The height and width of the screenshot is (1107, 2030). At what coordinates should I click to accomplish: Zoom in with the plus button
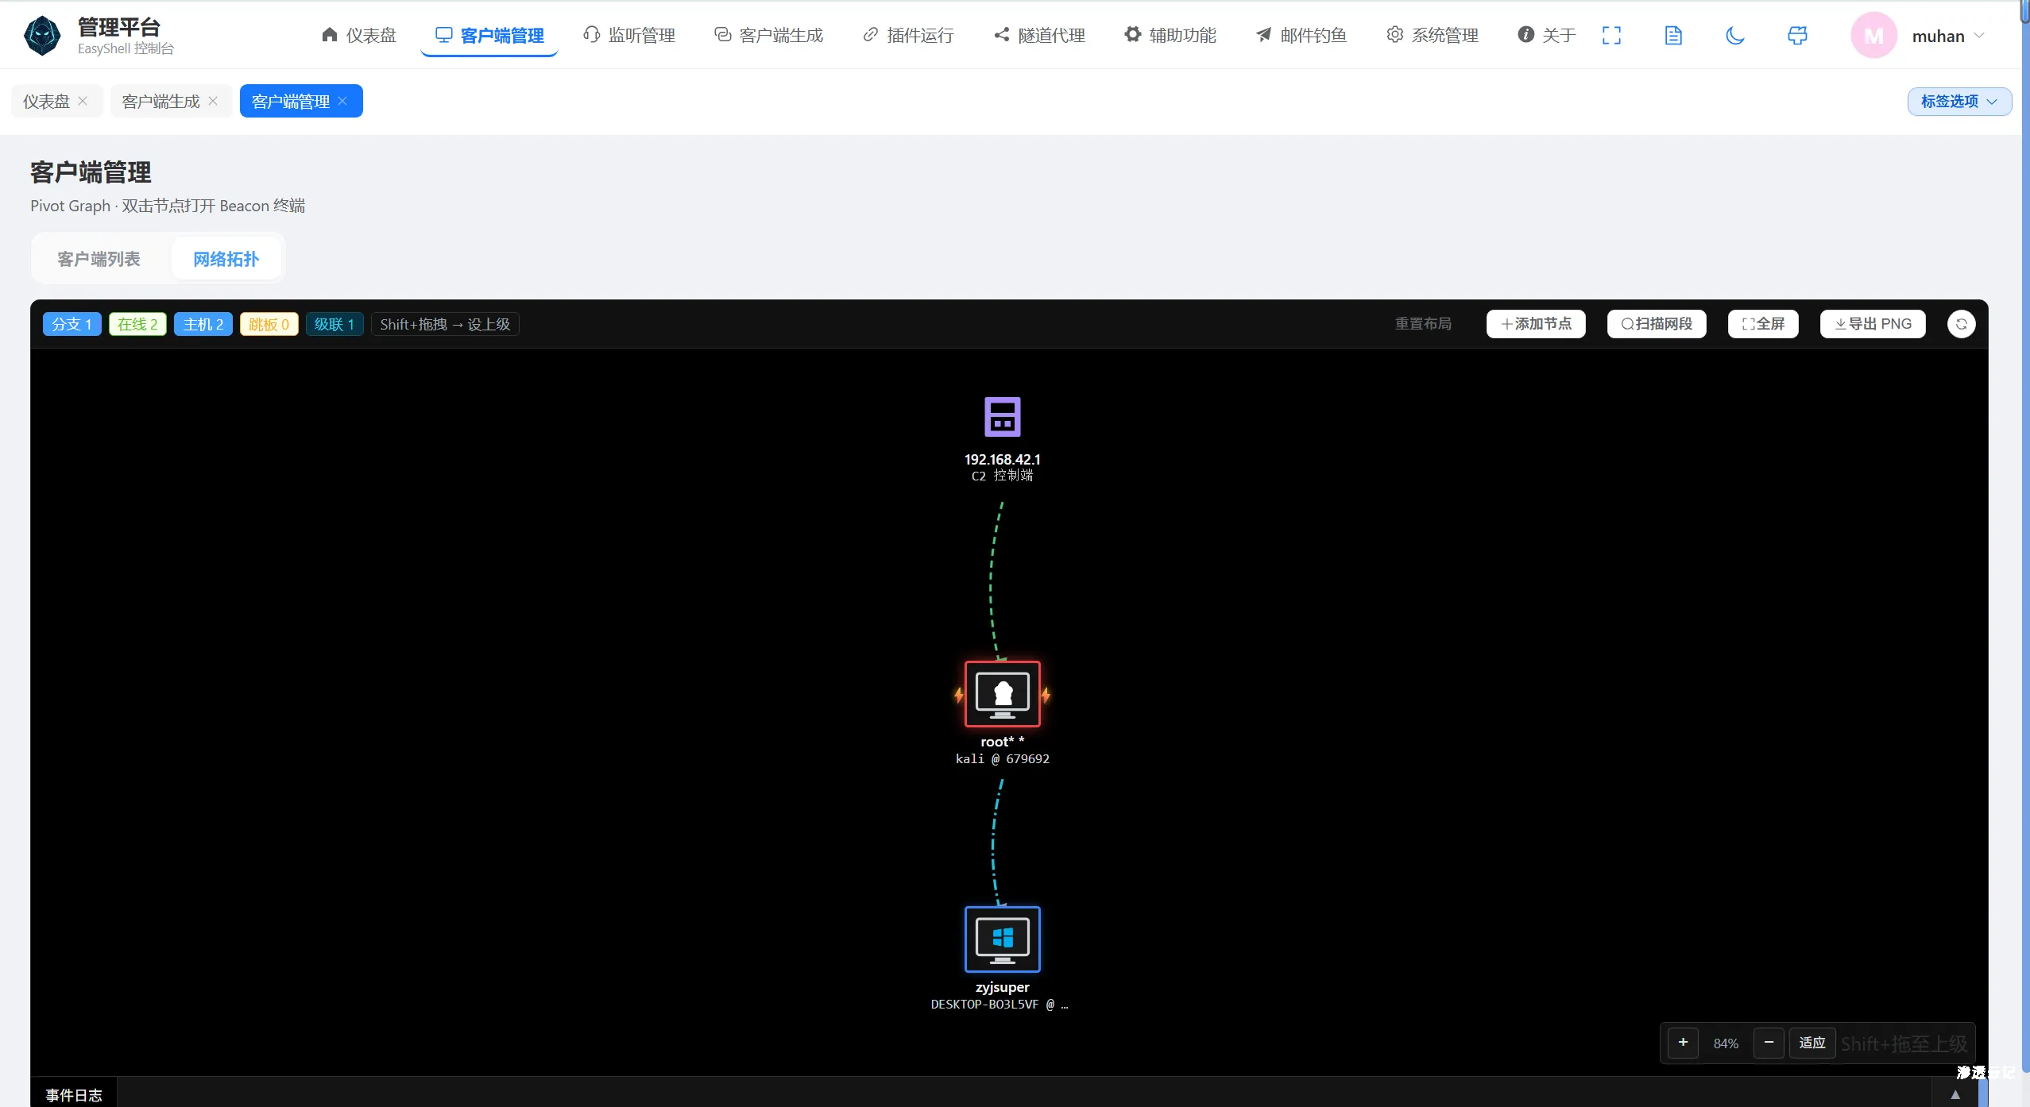(1683, 1043)
